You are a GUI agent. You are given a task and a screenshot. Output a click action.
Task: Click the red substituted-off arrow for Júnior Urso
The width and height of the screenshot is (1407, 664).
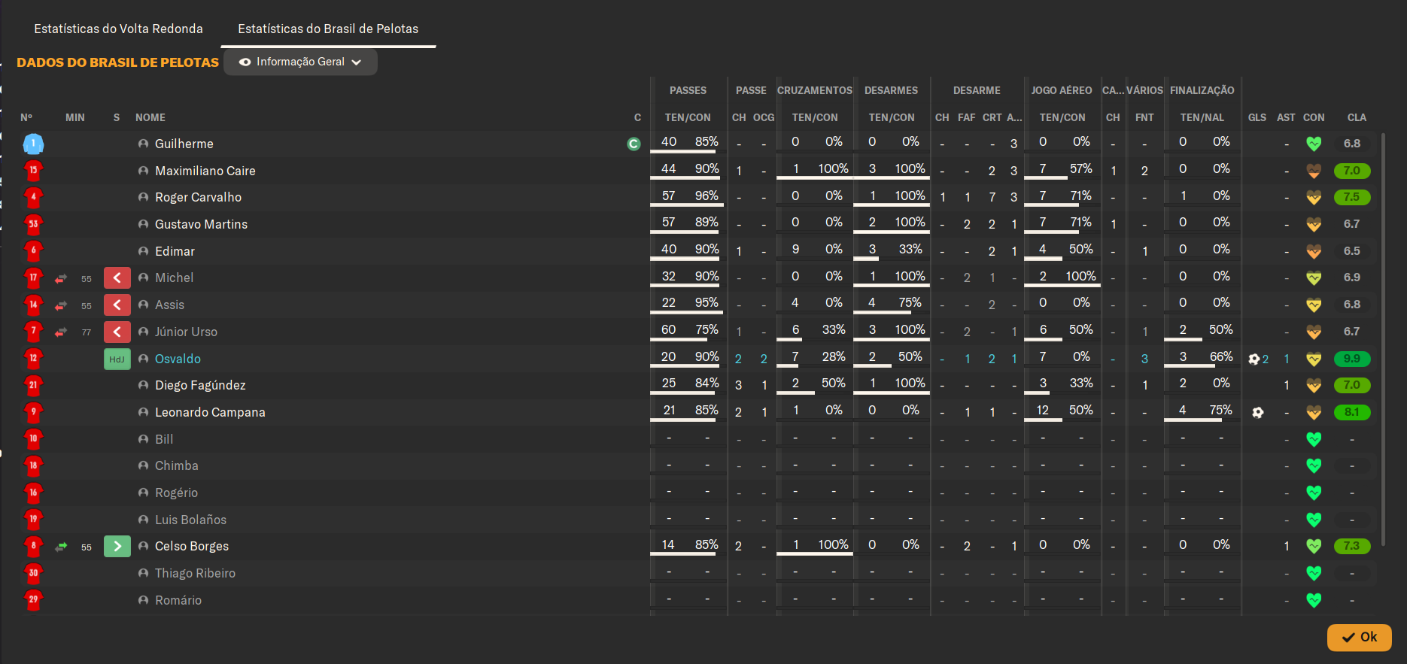(x=117, y=332)
